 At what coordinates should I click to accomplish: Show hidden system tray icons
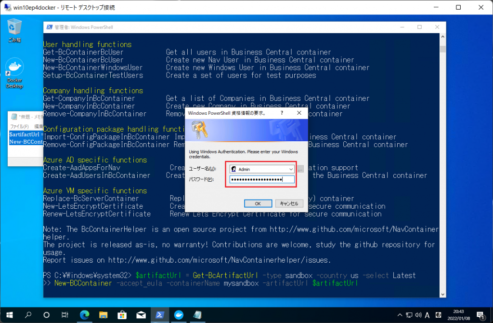400,315
